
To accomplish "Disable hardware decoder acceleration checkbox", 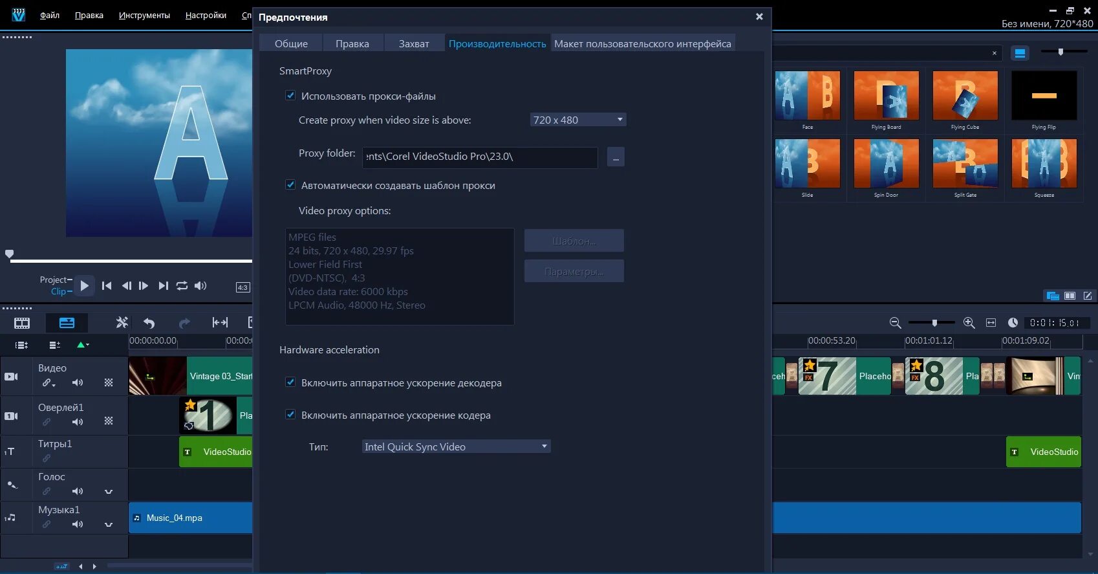I will tap(290, 382).
